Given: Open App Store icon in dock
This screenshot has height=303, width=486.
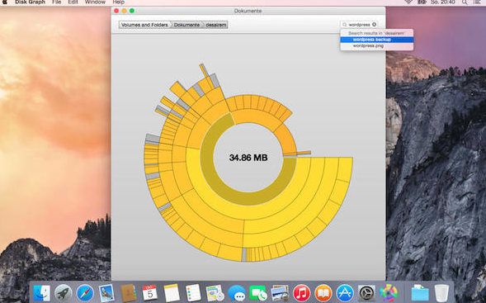Looking at the screenshot, I should pos(345,292).
